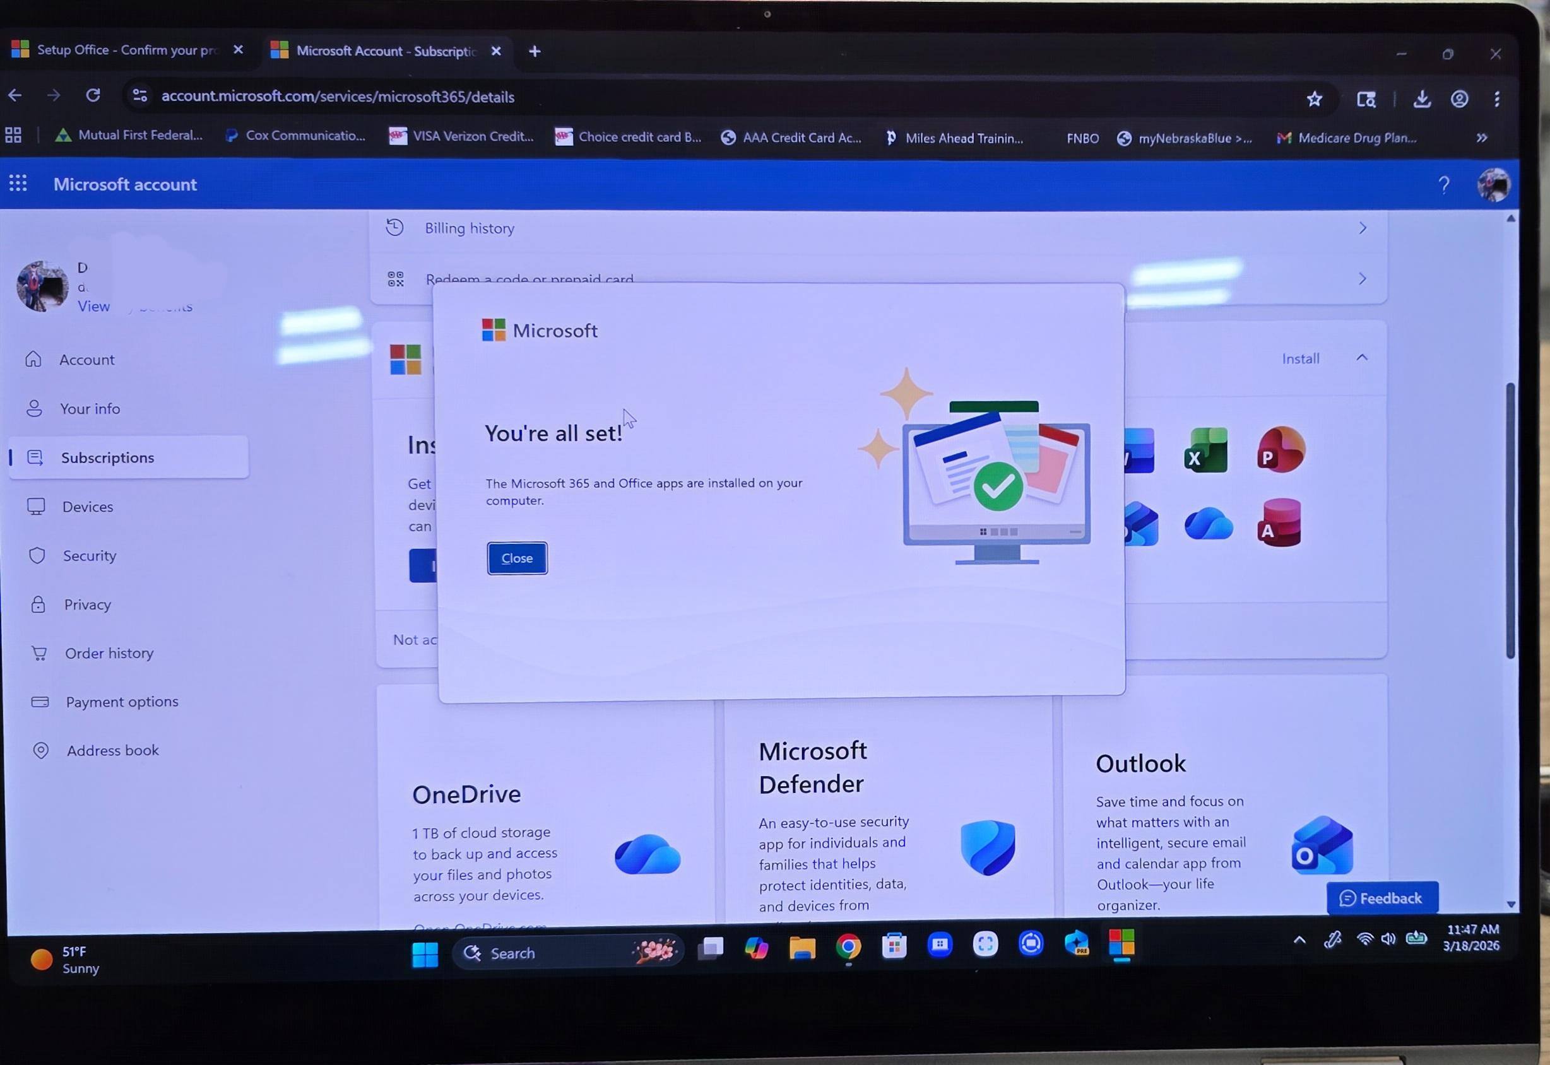This screenshot has height=1065, width=1550.
Task: Go to Devices in the sidebar
Action: coord(88,507)
